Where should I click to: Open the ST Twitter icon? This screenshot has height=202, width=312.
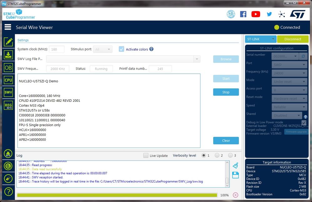click(269, 14)
